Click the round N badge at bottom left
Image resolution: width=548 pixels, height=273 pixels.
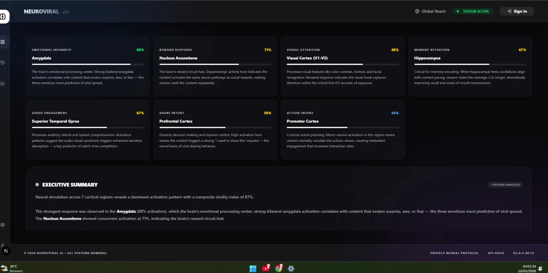6,251
